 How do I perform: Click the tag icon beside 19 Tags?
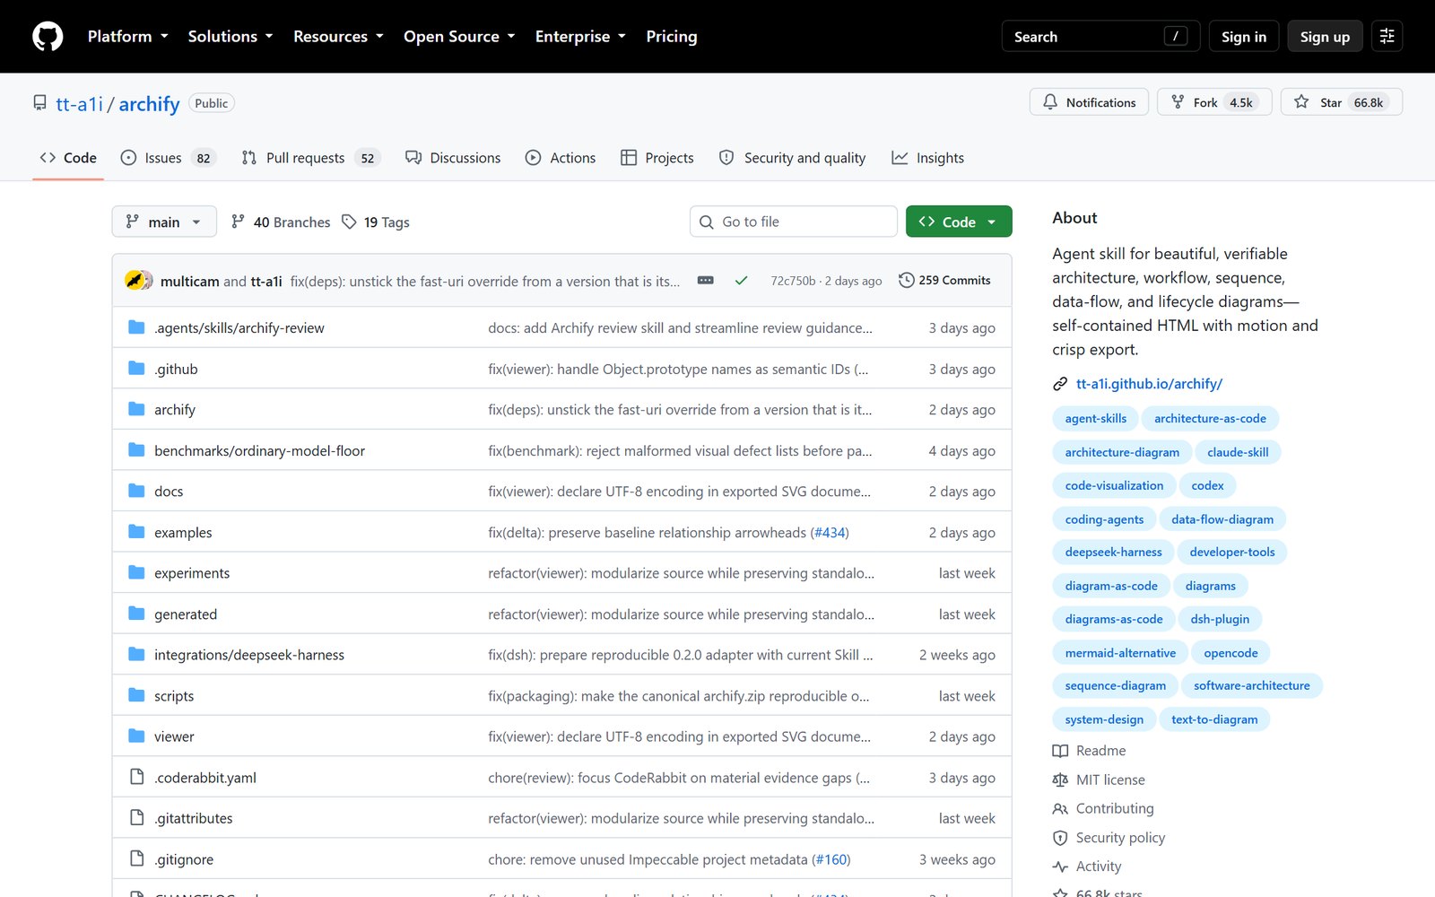(x=349, y=222)
